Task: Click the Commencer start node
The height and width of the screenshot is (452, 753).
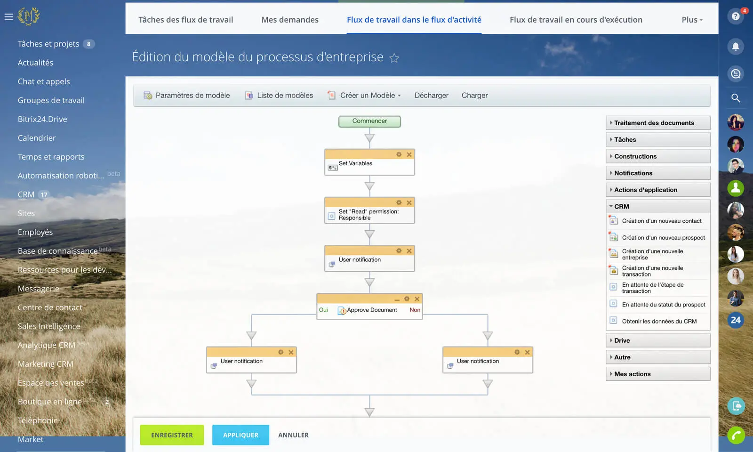Action: [369, 121]
